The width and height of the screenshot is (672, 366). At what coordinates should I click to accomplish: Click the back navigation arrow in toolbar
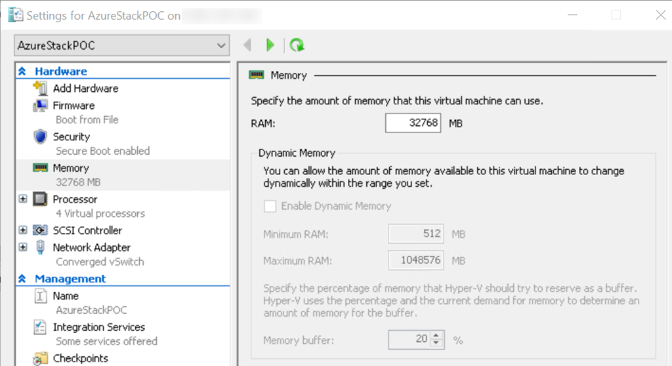[247, 45]
